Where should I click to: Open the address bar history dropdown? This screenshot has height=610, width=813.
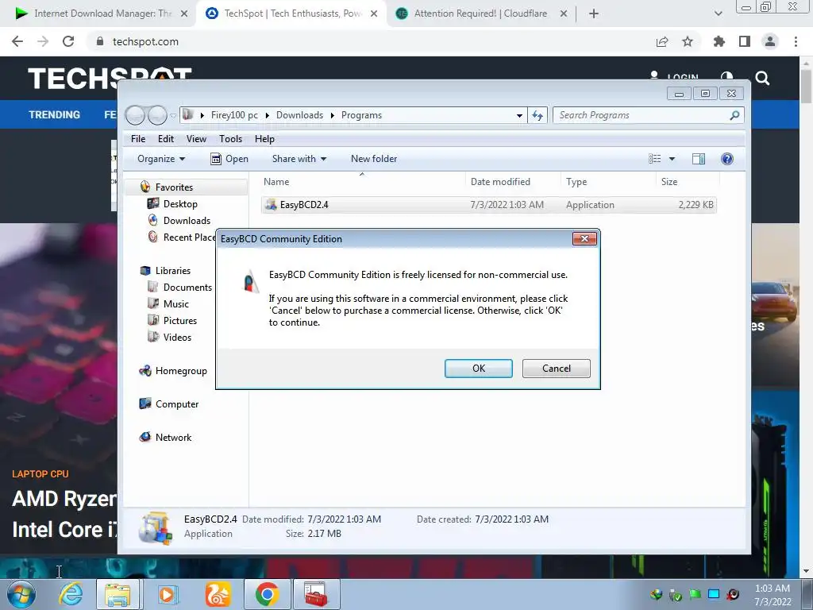point(519,115)
